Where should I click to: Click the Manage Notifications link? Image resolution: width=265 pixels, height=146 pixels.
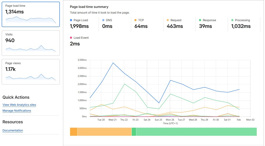[17, 111]
